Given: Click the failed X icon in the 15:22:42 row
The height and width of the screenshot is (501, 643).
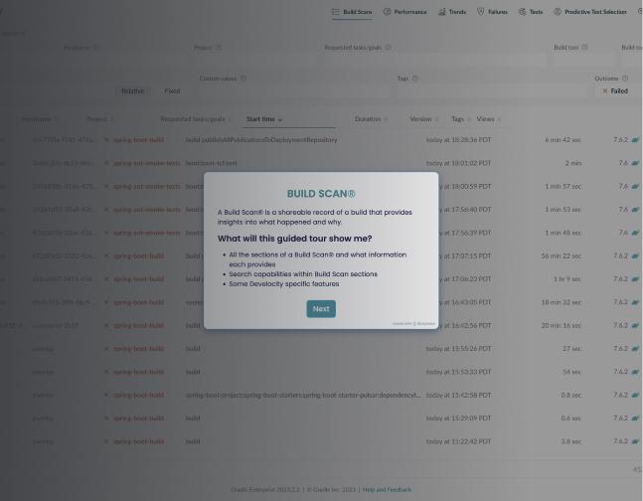Looking at the screenshot, I should 106,441.
